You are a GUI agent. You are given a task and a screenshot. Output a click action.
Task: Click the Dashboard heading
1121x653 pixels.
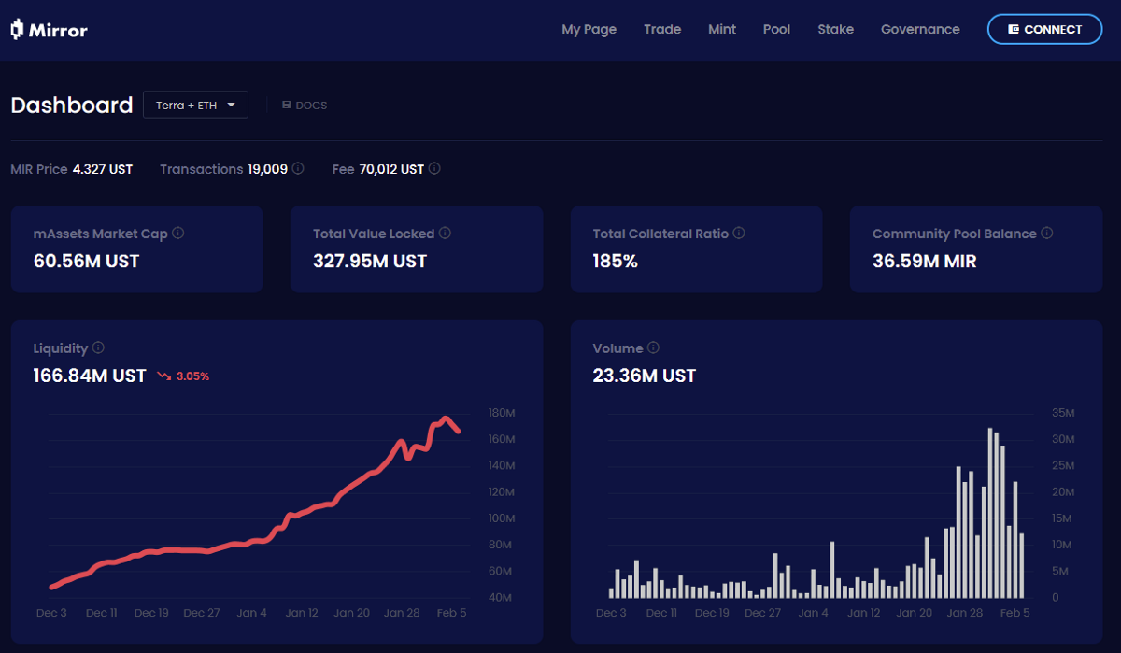click(x=72, y=106)
